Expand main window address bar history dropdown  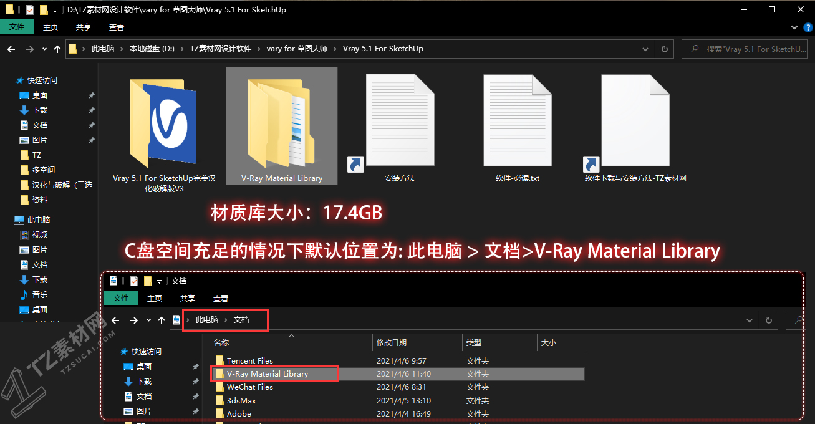pyautogui.click(x=645, y=49)
